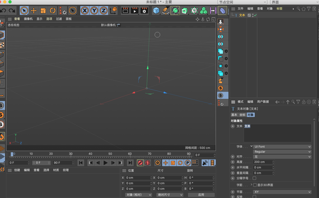
Task: Enable 显示3D界面 checkbox
Action: pyautogui.click(x=255, y=185)
